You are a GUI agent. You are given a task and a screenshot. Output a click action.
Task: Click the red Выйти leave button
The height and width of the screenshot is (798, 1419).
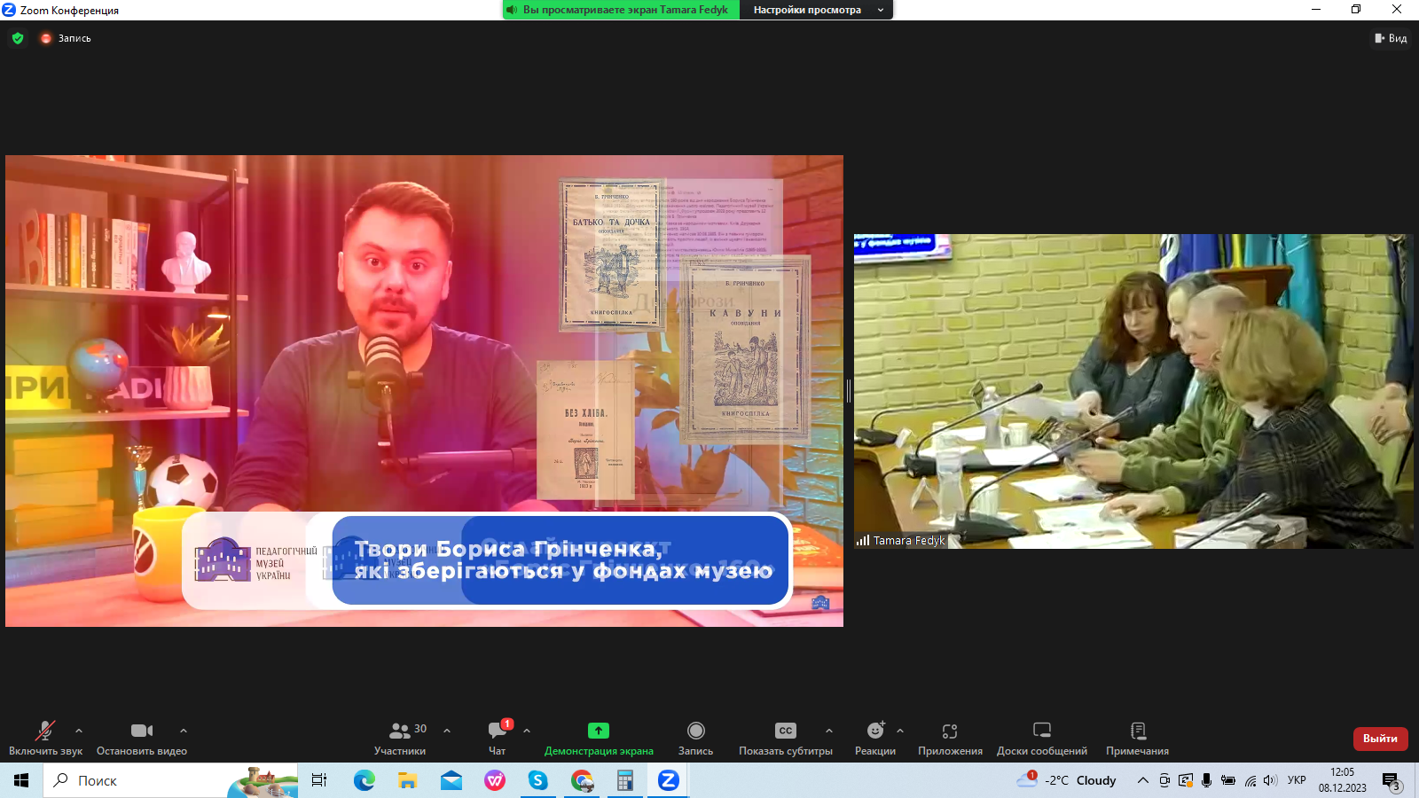click(1380, 739)
